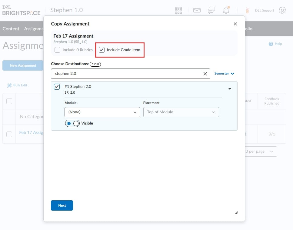Click the Next button
Screen dimensions: 293x230
point(62,205)
